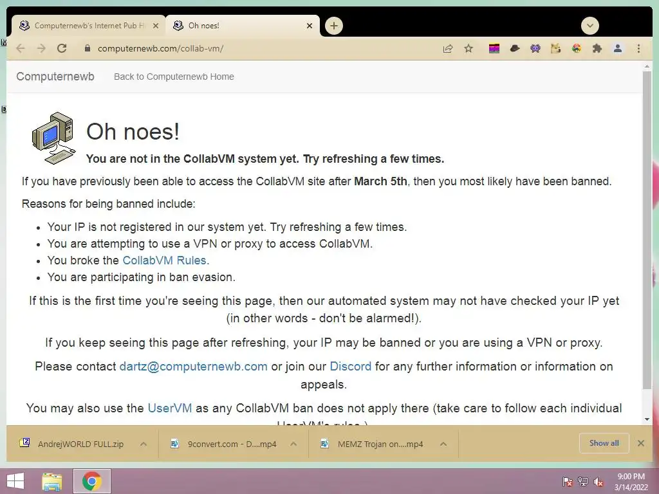Image resolution: width=659 pixels, height=494 pixels.
Task: Click the Chrome taskbar icon
Action: (x=92, y=481)
